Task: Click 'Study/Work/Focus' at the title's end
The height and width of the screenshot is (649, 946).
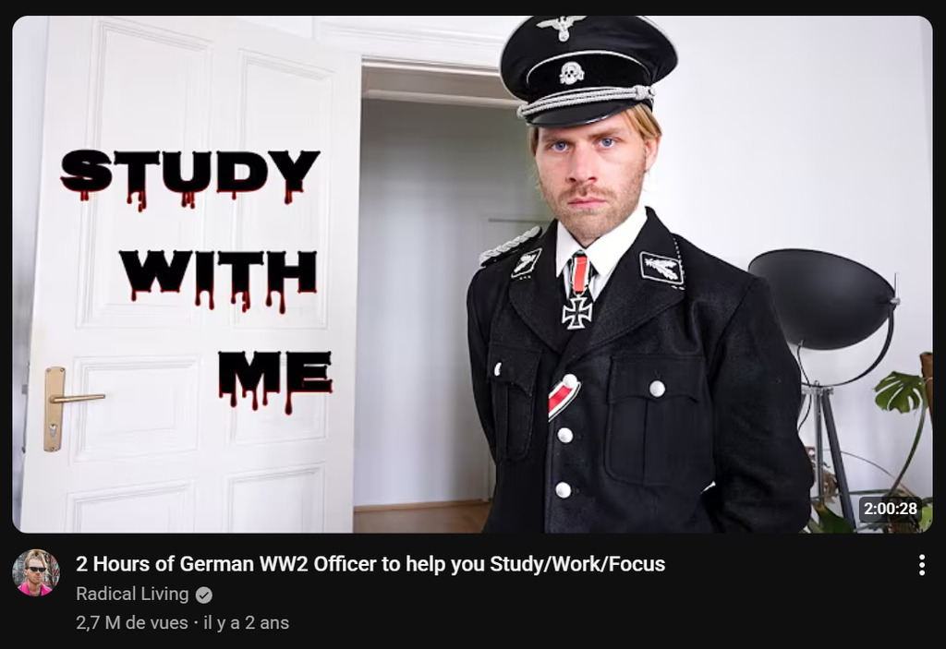Action: 577,564
